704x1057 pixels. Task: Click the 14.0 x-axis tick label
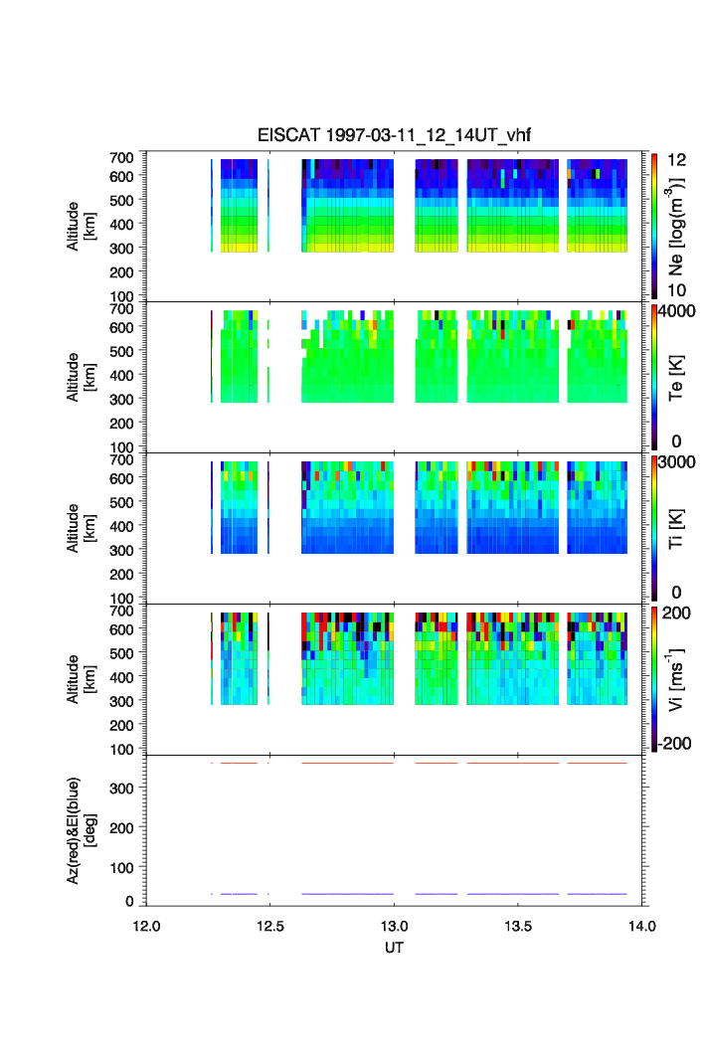[x=641, y=926]
